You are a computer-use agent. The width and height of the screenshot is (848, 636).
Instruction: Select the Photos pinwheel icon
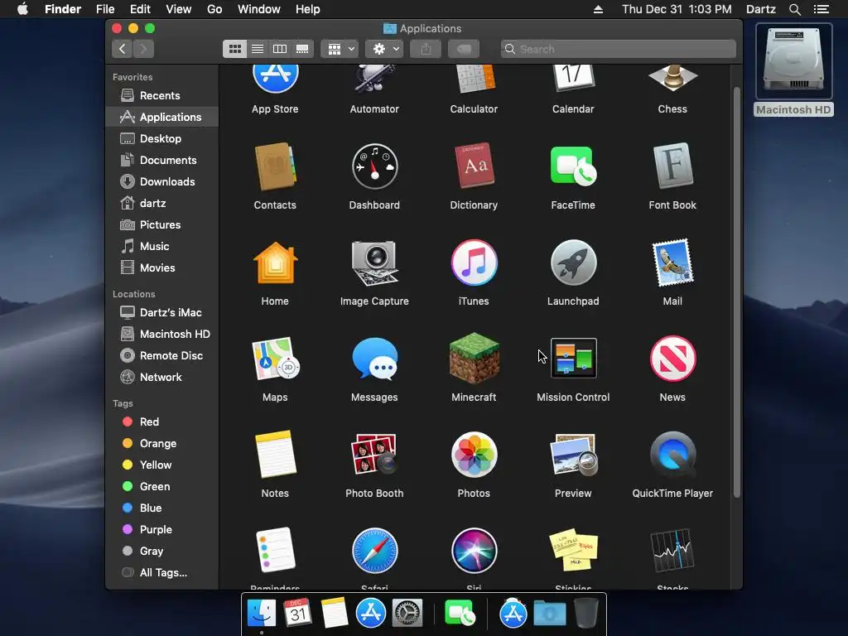coord(474,455)
